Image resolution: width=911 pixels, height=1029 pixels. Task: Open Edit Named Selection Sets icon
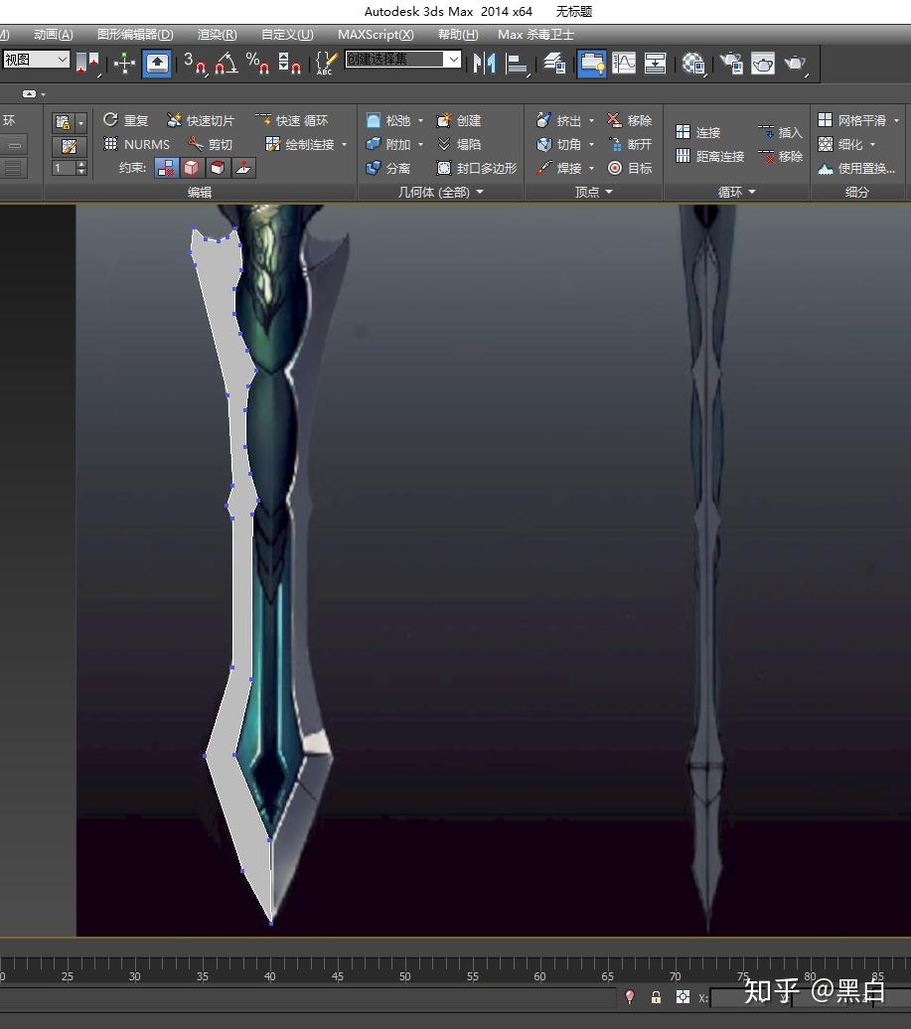(326, 63)
